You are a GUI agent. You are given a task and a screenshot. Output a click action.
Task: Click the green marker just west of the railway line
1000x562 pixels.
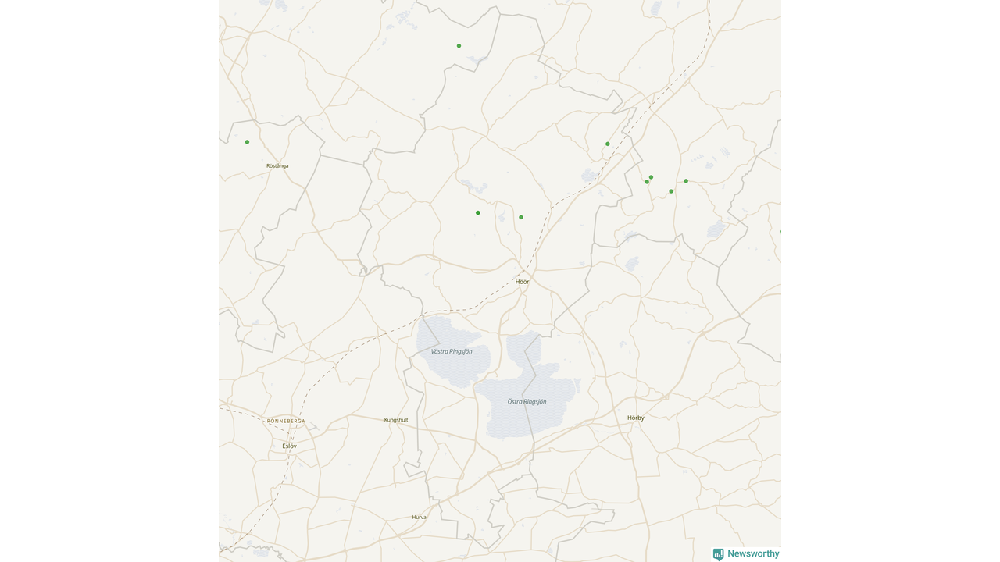click(608, 144)
